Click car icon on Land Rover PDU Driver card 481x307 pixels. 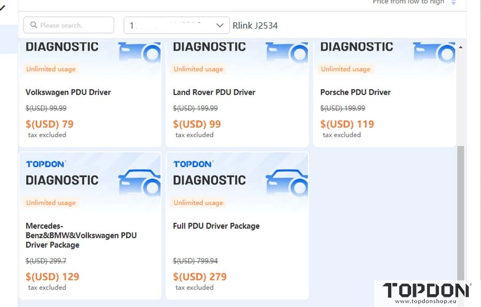click(287, 52)
